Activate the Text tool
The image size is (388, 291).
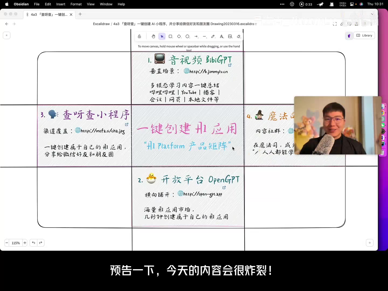pos(221,36)
